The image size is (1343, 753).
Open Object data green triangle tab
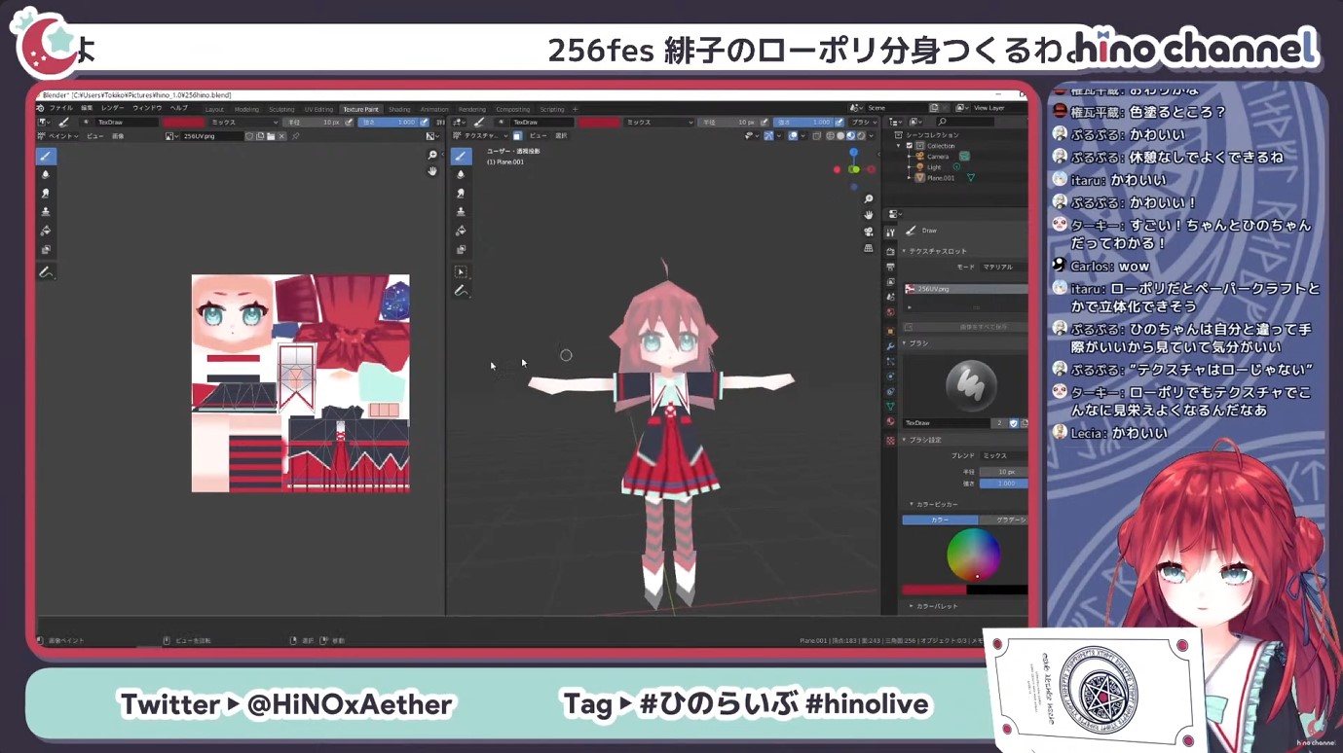(890, 406)
